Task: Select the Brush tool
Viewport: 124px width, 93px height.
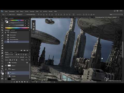Action: click(x=2, y=38)
